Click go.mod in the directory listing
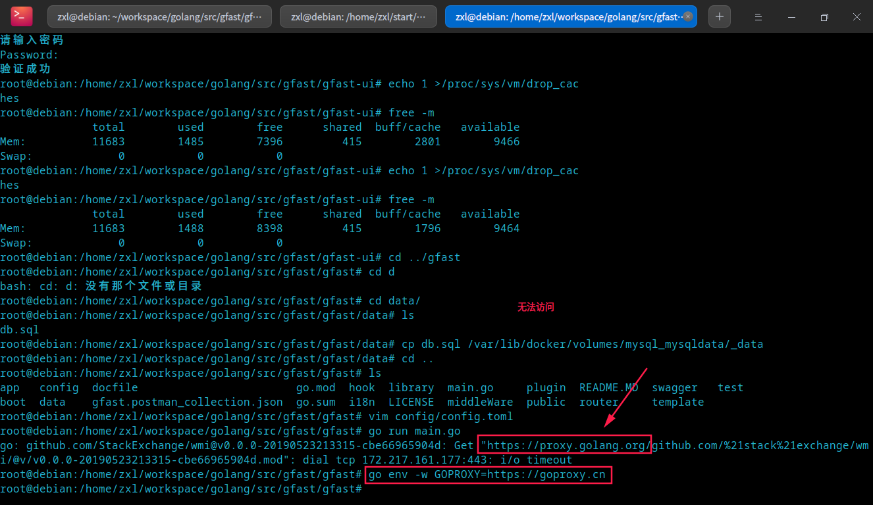Image resolution: width=873 pixels, height=505 pixels. 315,387
